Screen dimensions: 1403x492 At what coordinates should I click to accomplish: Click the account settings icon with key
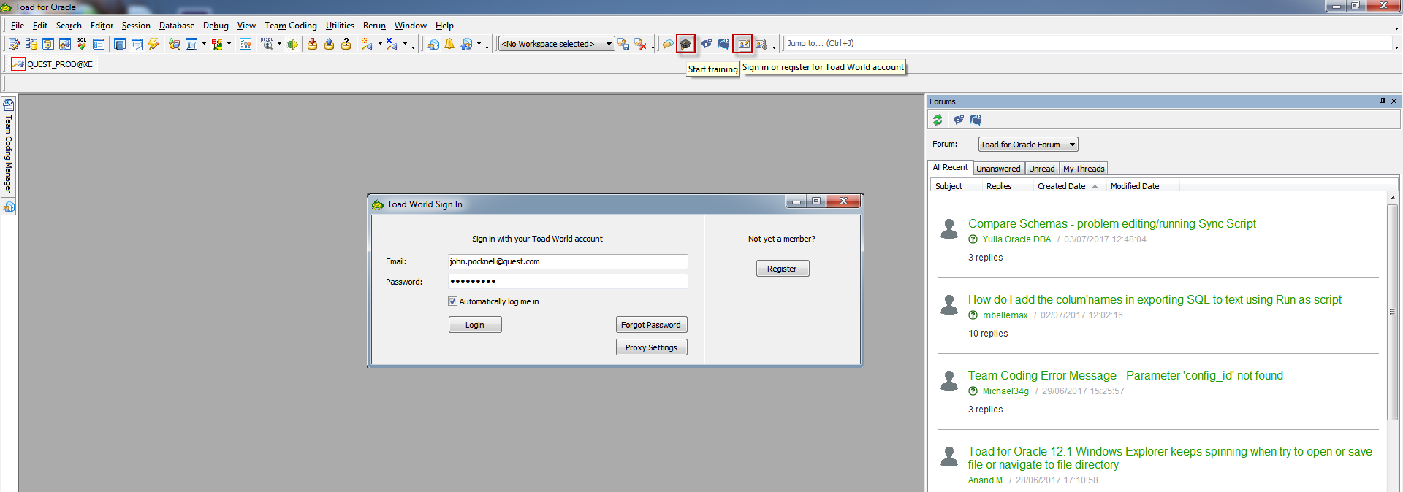click(x=761, y=44)
